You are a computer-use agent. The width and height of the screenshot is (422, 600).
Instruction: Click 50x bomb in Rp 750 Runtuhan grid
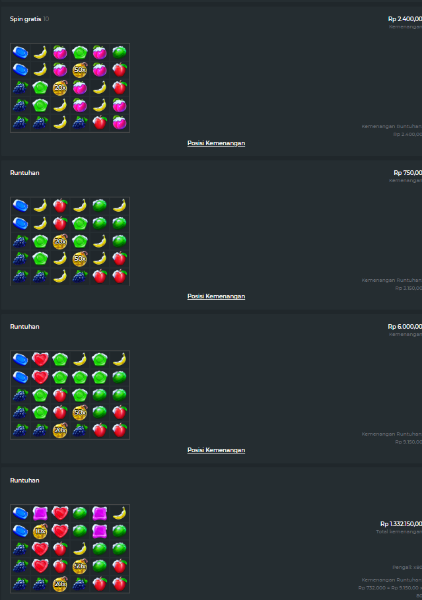click(x=80, y=259)
